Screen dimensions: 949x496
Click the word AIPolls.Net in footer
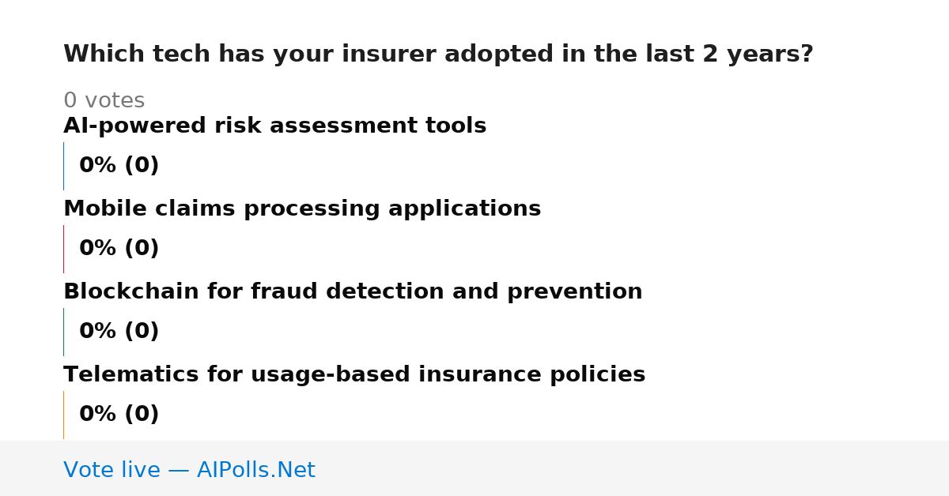click(255, 470)
